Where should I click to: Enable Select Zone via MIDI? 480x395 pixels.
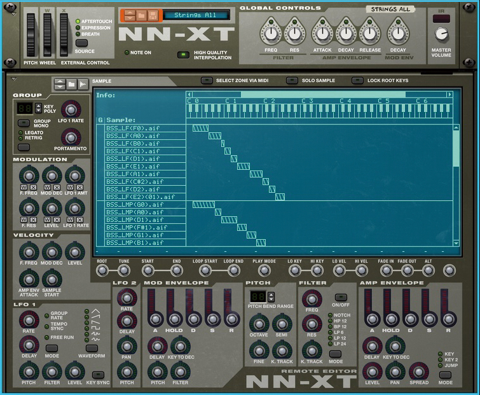click(x=207, y=81)
